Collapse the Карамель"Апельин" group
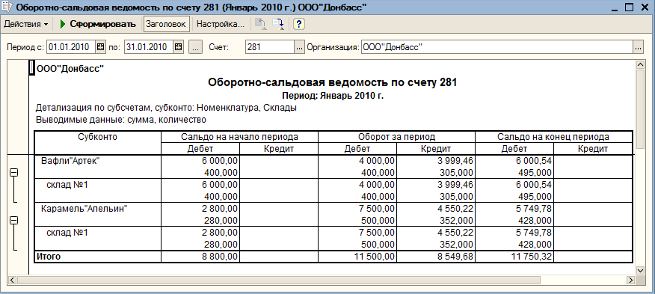 point(14,220)
